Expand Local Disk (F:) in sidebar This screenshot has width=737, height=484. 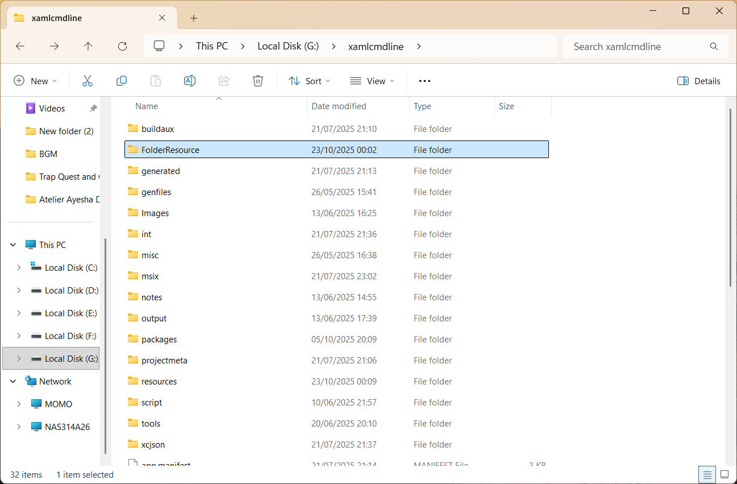[19, 336]
